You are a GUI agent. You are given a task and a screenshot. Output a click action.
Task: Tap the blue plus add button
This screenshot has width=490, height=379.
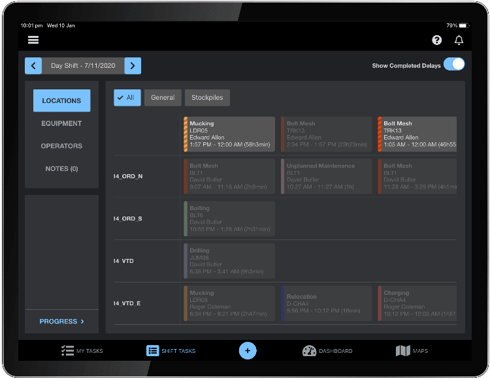tap(248, 350)
